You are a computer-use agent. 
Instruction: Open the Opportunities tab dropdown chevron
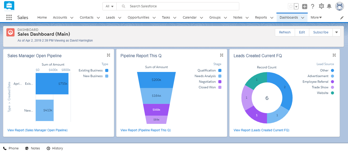coord(154,17)
